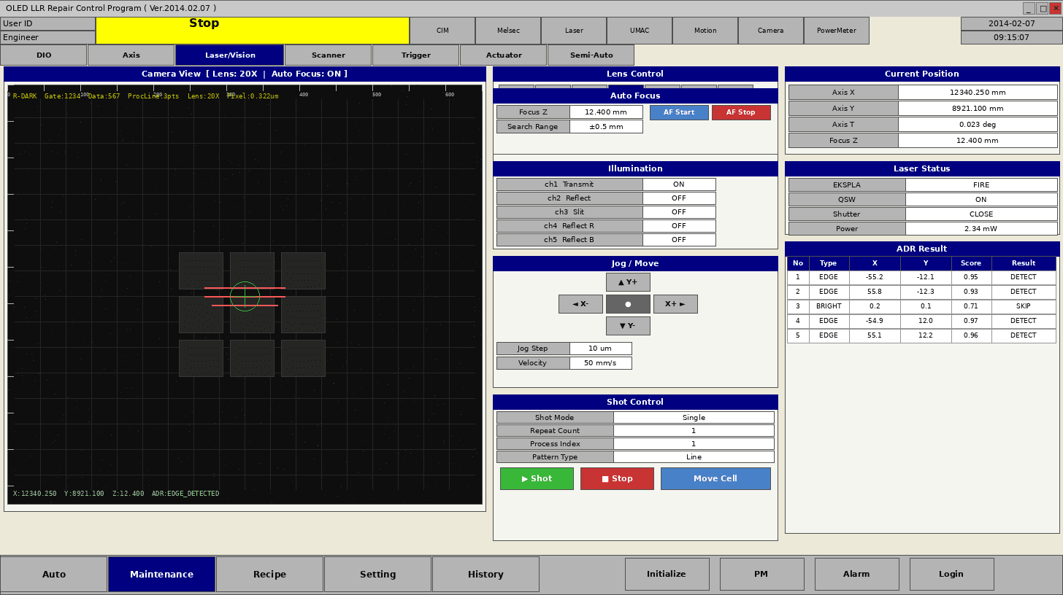Fire the laser with green Shot button
The image size is (1063, 595).
point(537,478)
